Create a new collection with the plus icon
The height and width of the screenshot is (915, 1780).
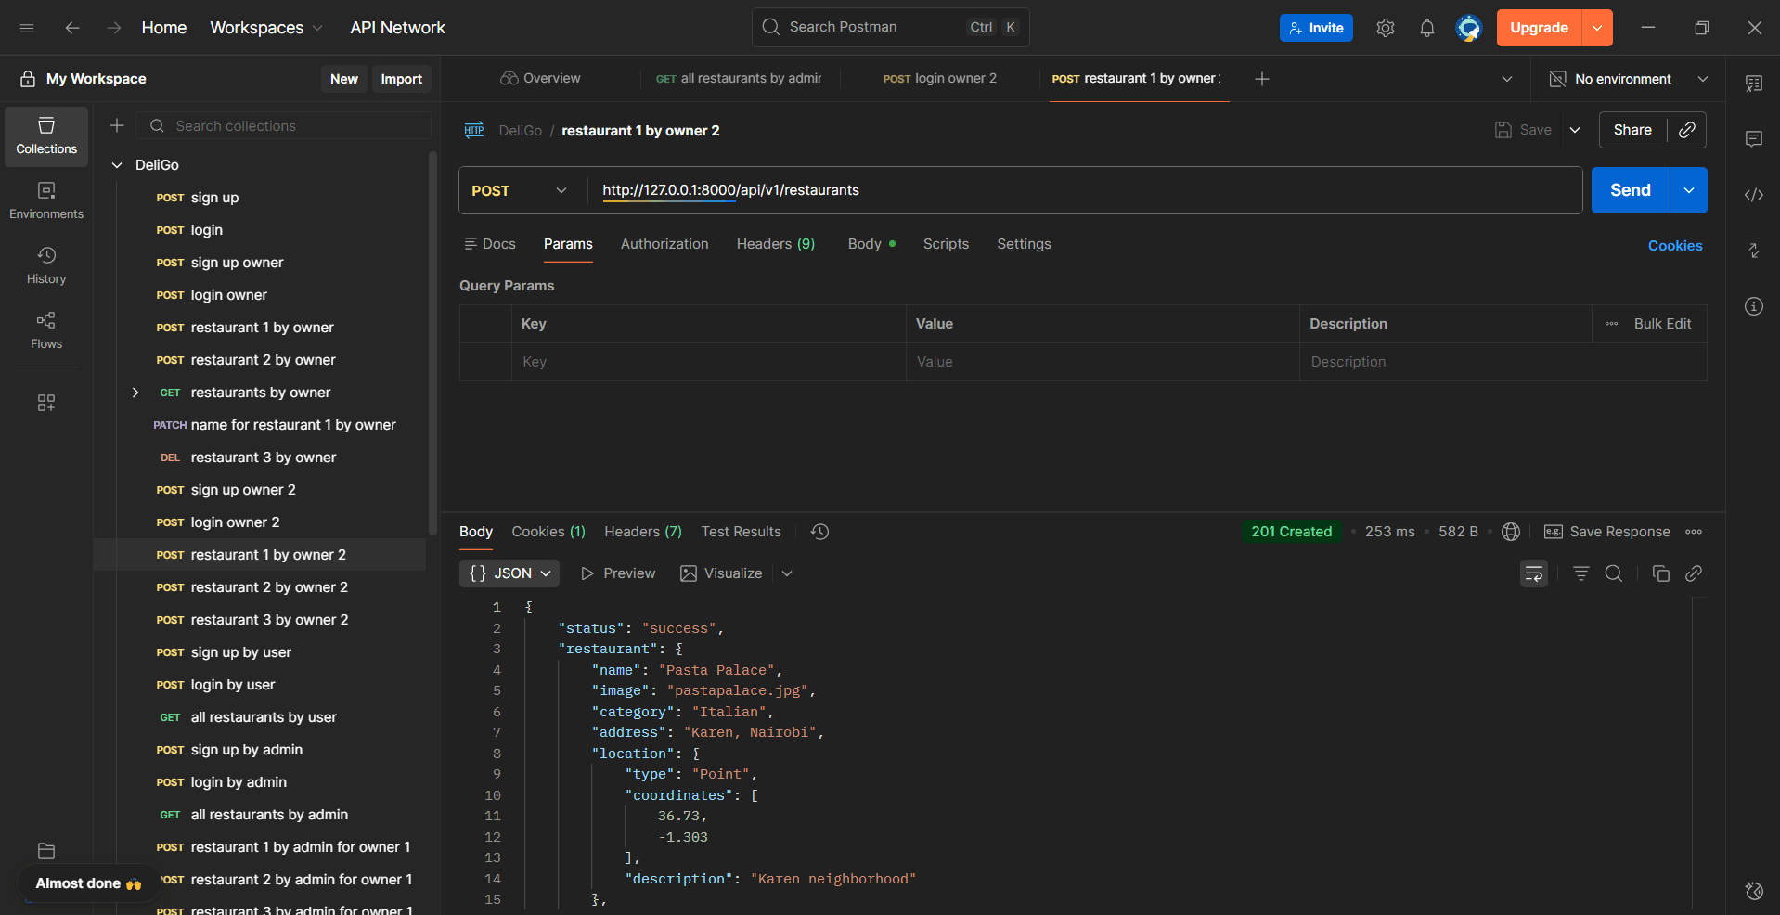(x=117, y=125)
